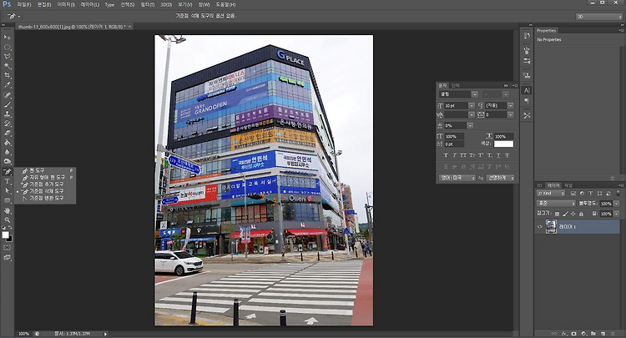Screen dimensions: 626x338
Task: Add a layer style with the fx icon
Action: 564,334
